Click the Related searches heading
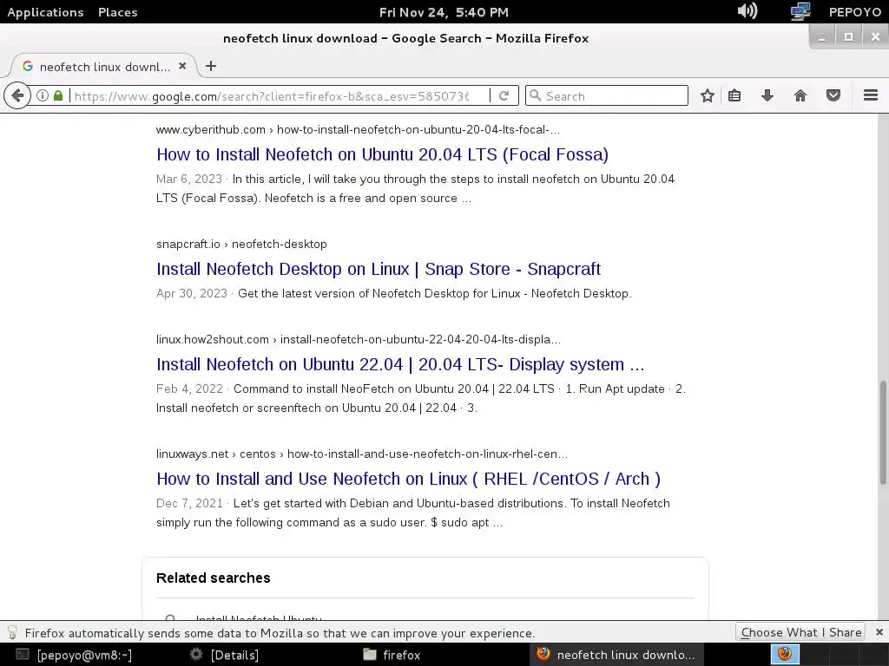Image resolution: width=889 pixels, height=666 pixels. 214,578
